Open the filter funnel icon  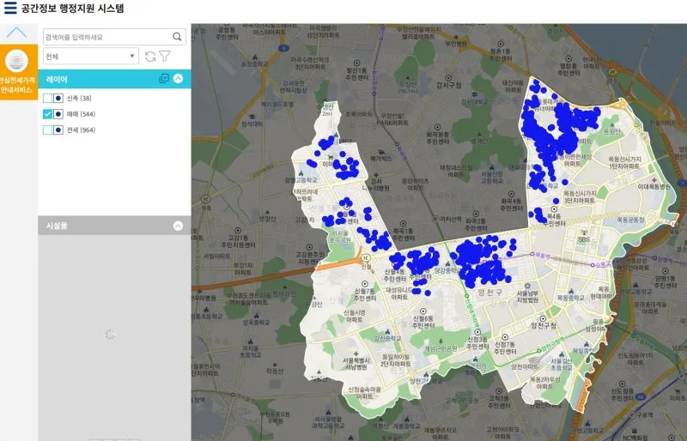click(165, 56)
